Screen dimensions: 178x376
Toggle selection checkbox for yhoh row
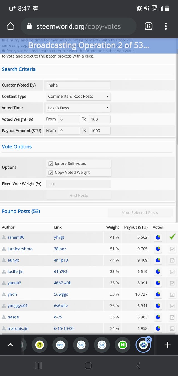pos(172,295)
